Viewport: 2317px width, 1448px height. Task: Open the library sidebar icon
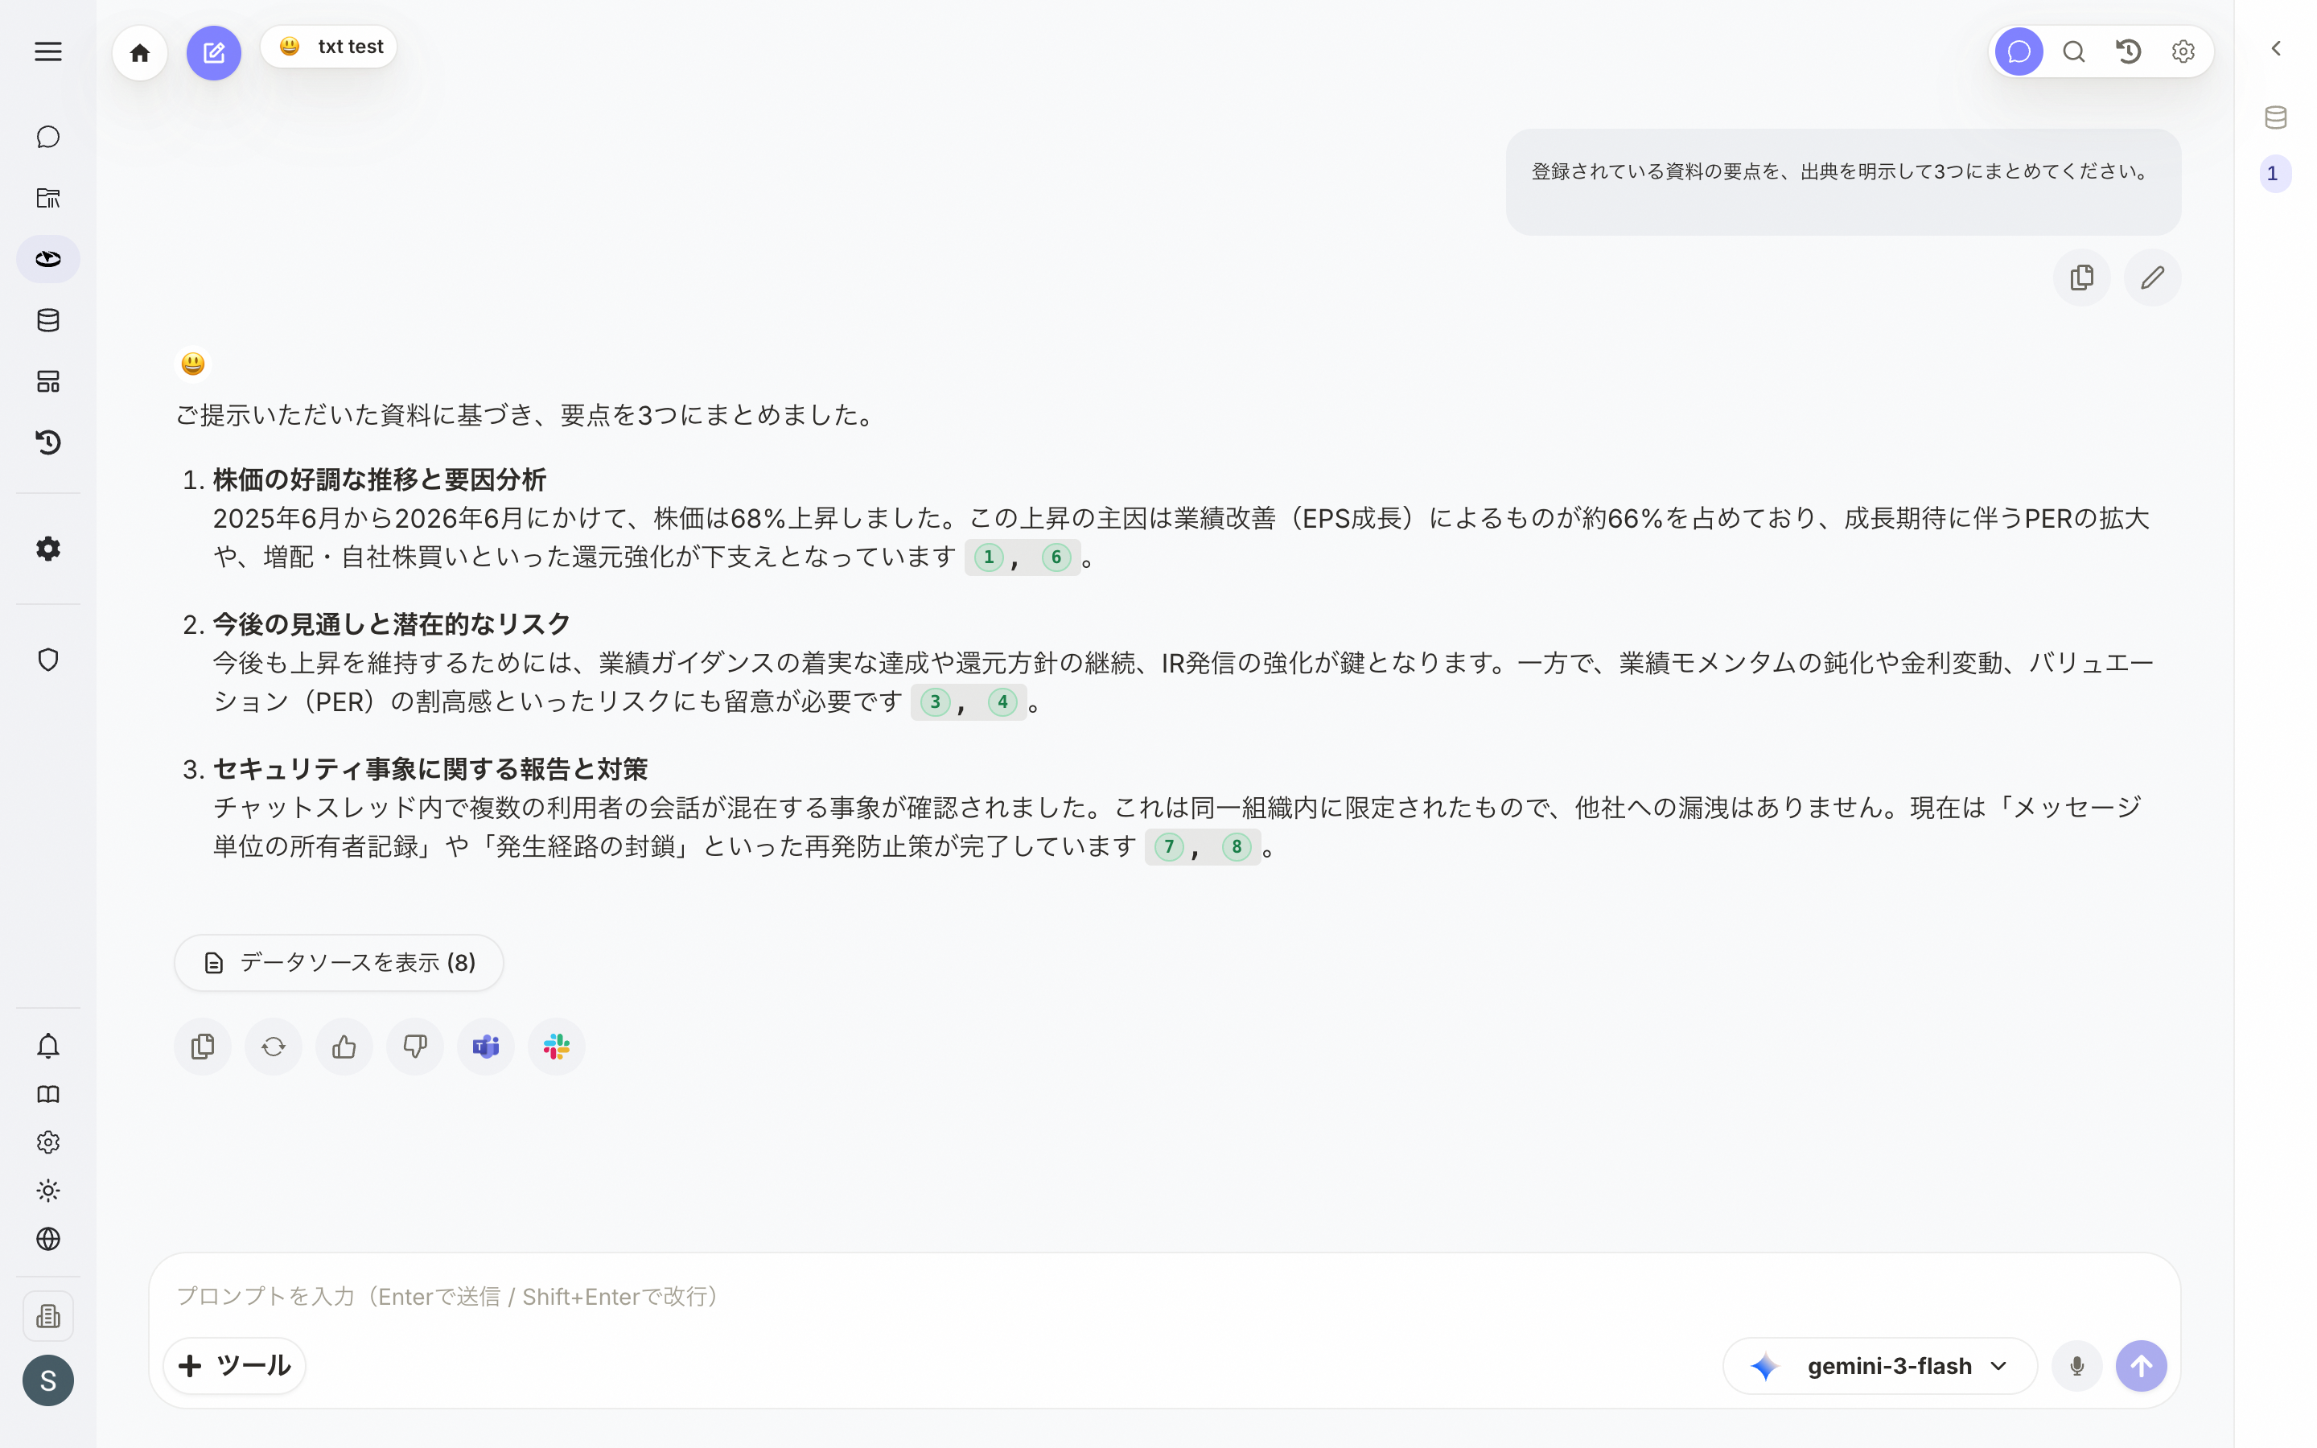(48, 198)
